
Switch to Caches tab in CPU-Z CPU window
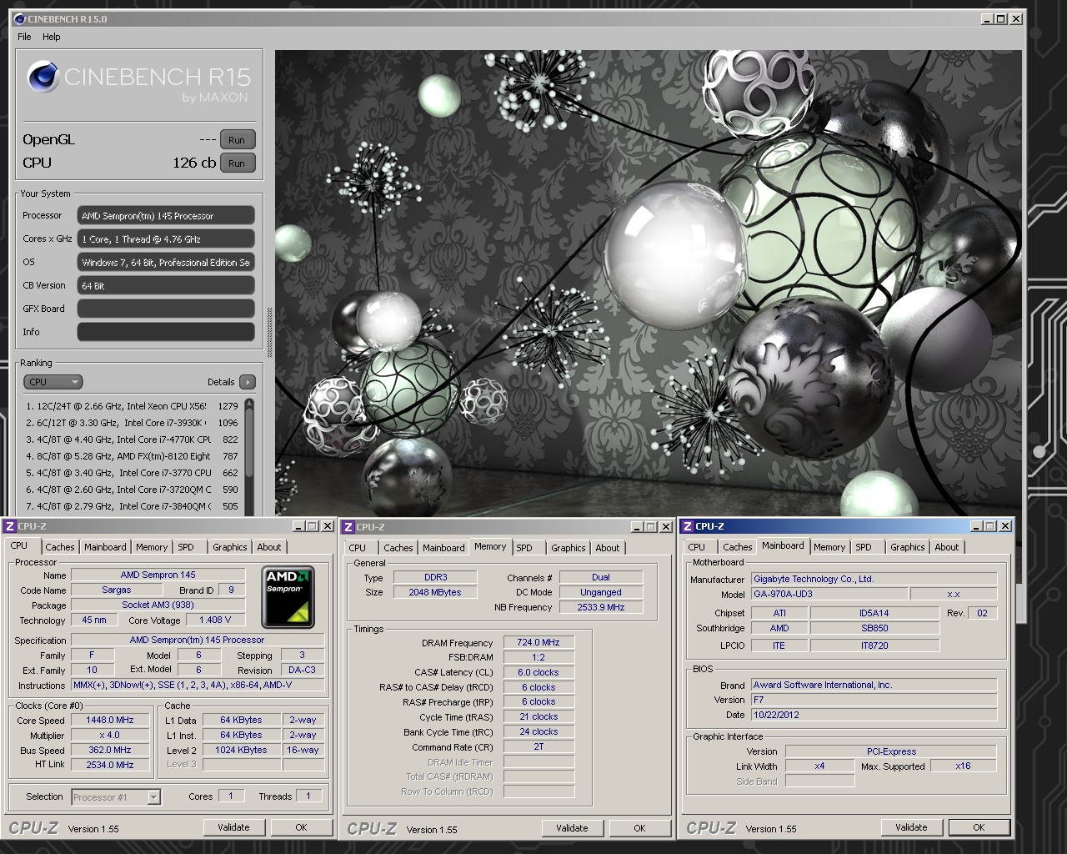coord(59,547)
